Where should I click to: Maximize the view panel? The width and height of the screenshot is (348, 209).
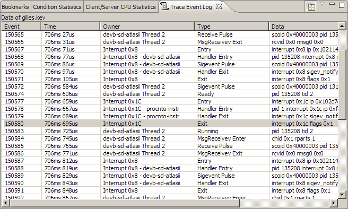pyautogui.click(x=342, y=5)
